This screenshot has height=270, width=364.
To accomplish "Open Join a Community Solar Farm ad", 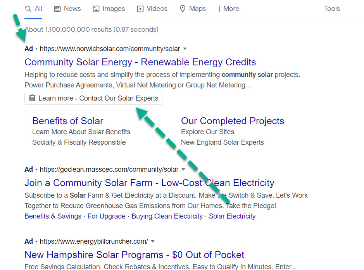I will [x=149, y=183].
